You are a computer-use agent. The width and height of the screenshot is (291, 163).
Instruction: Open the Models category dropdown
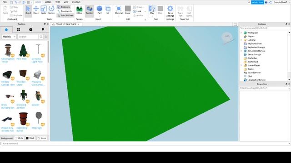pos(9,37)
